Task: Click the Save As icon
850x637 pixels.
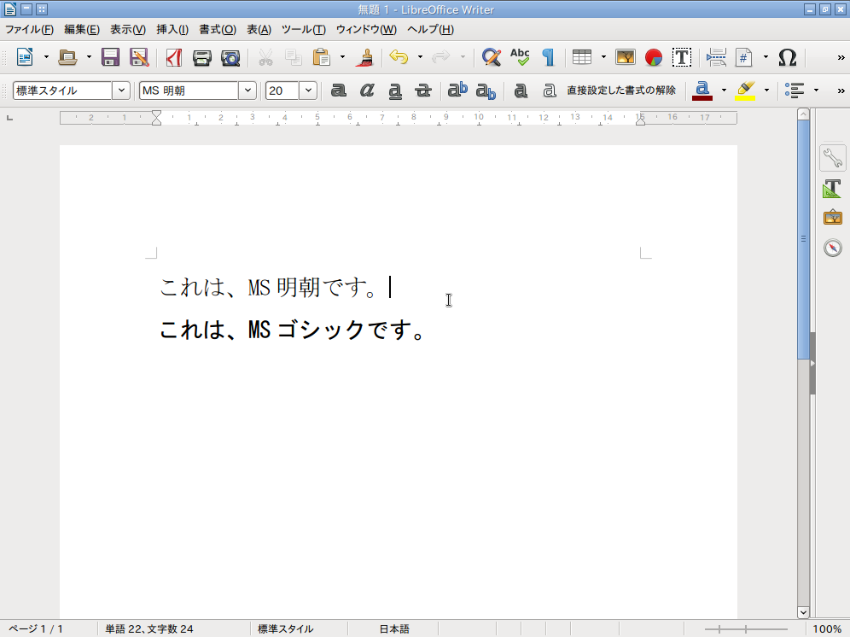Action: click(x=139, y=57)
